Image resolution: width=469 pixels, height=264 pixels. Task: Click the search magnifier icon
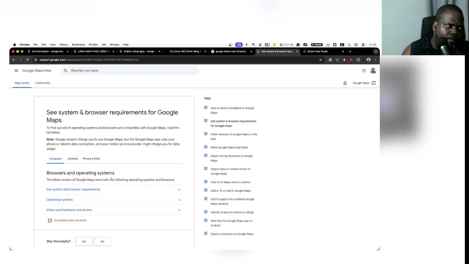click(x=66, y=70)
